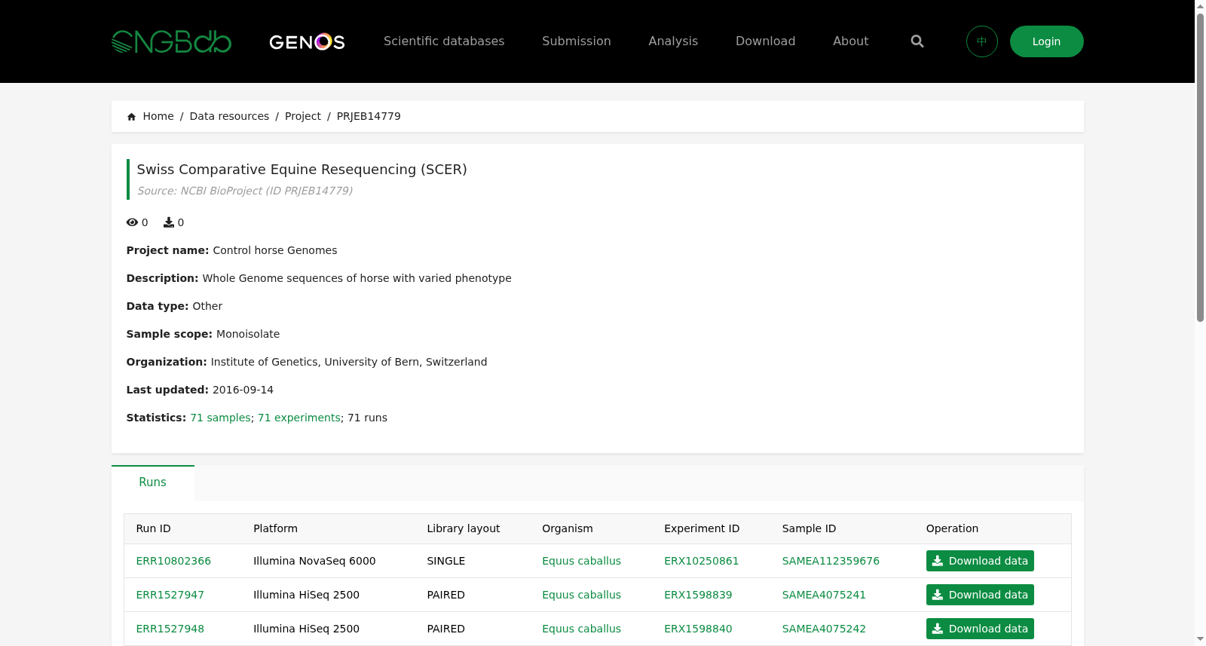
Task: Open the search magnifier icon
Action: tap(917, 41)
